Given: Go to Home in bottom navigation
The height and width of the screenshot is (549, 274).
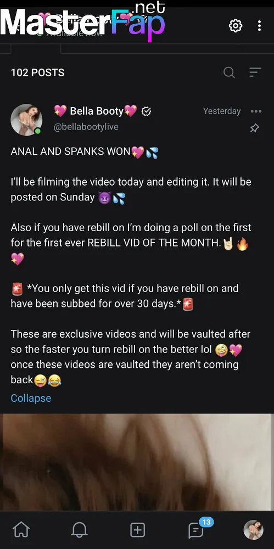Looking at the screenshot, I should 21,530.
